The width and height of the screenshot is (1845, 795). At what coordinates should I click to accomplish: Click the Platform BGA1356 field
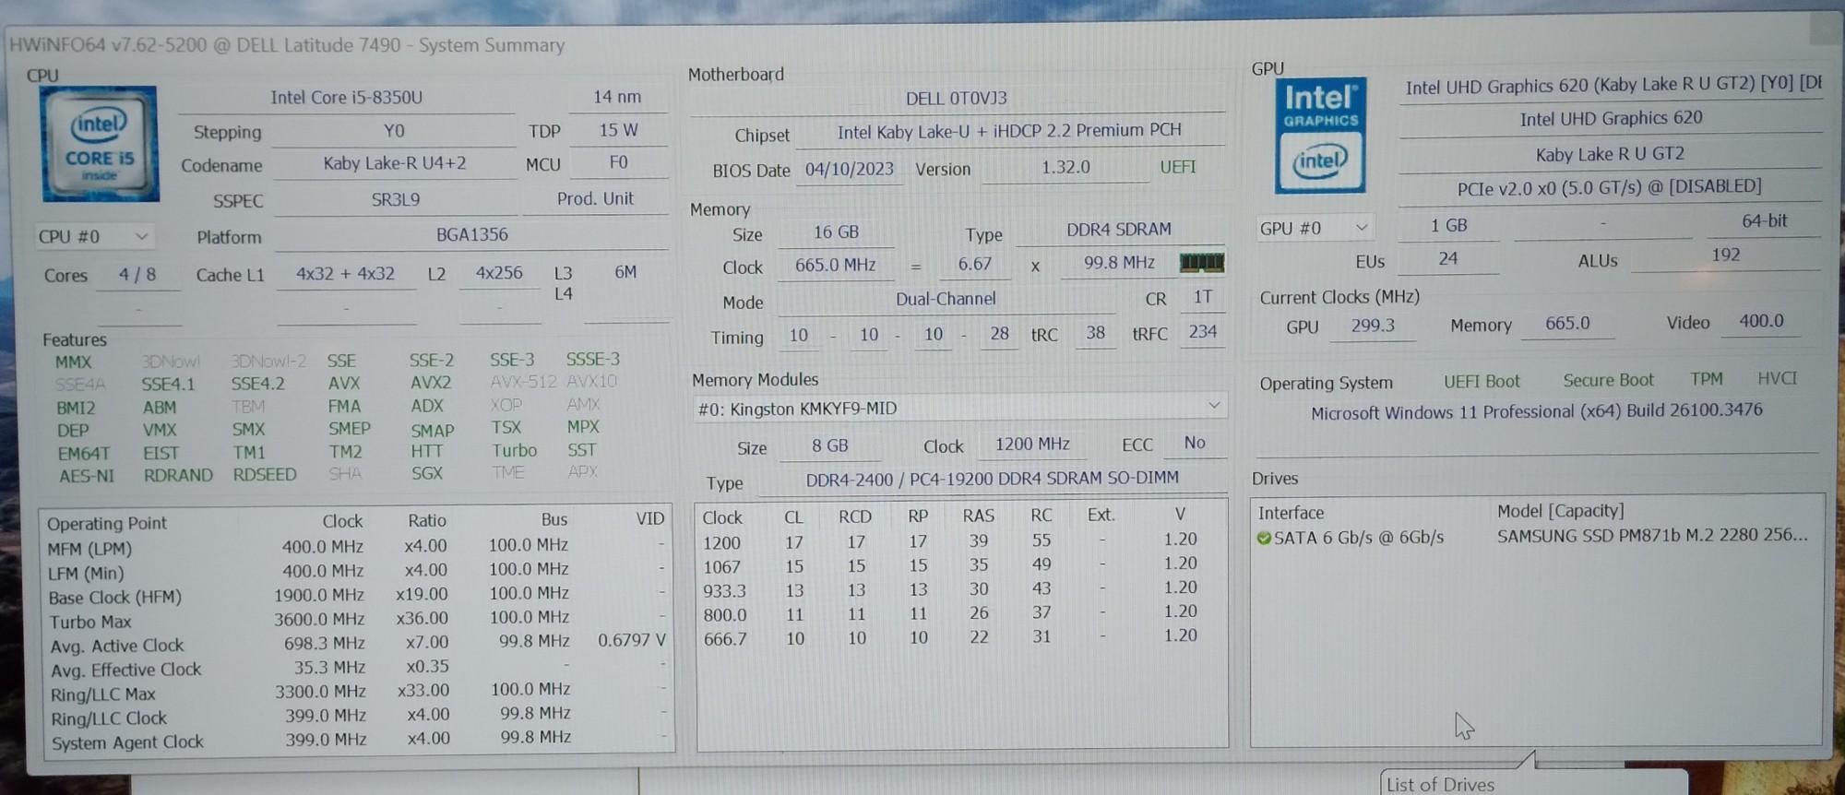point(471,234)
